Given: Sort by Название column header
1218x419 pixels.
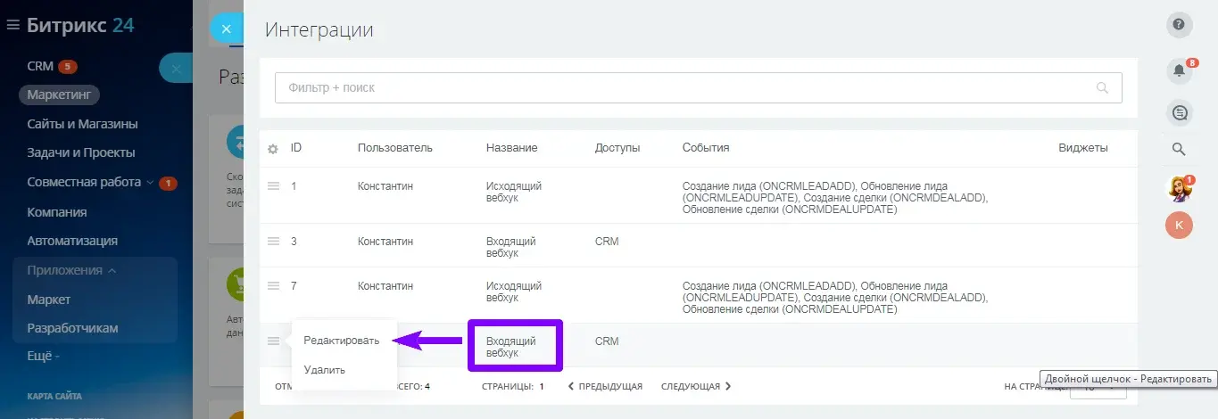Looking at the screenshot, I should click(x=512, y=147).
